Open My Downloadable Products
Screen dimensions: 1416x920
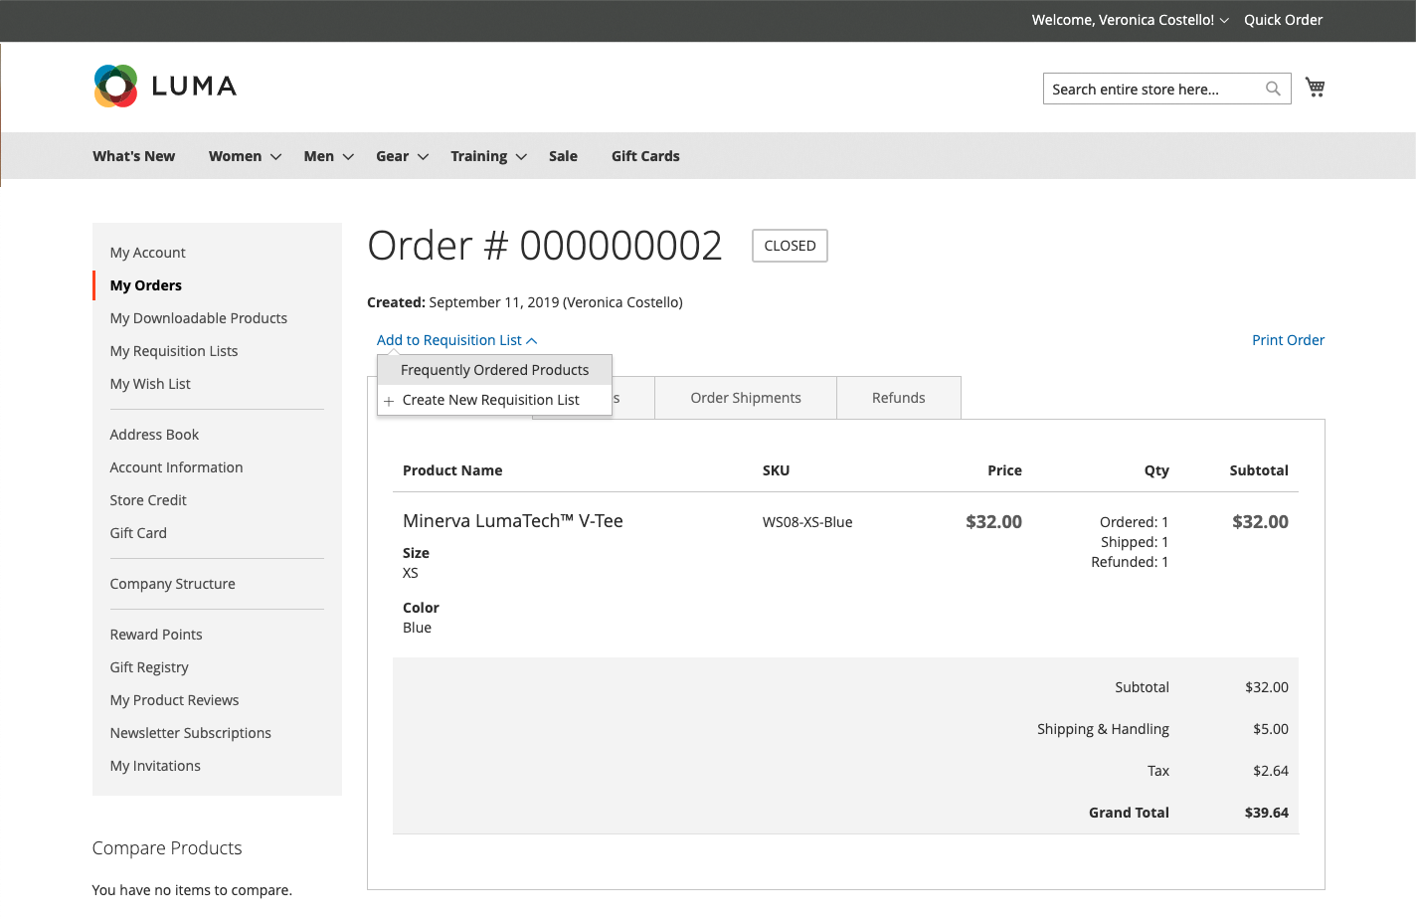[x=199, y=318]
